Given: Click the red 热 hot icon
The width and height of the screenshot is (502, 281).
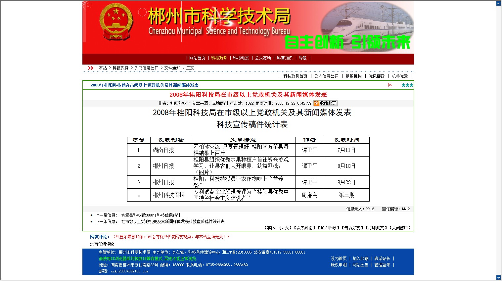Looking at the screenshot, I should 389,85.
